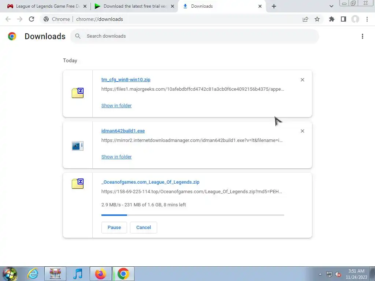Show idman642build1.exe in folder
This screenshot has height=281, width=375.
pyautogui.click(x=116, y=157)
